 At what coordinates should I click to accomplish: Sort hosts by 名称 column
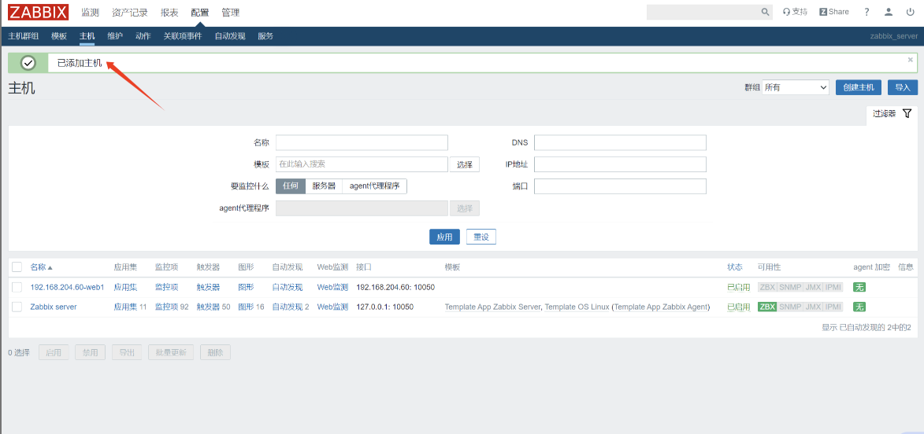point(41,267)
